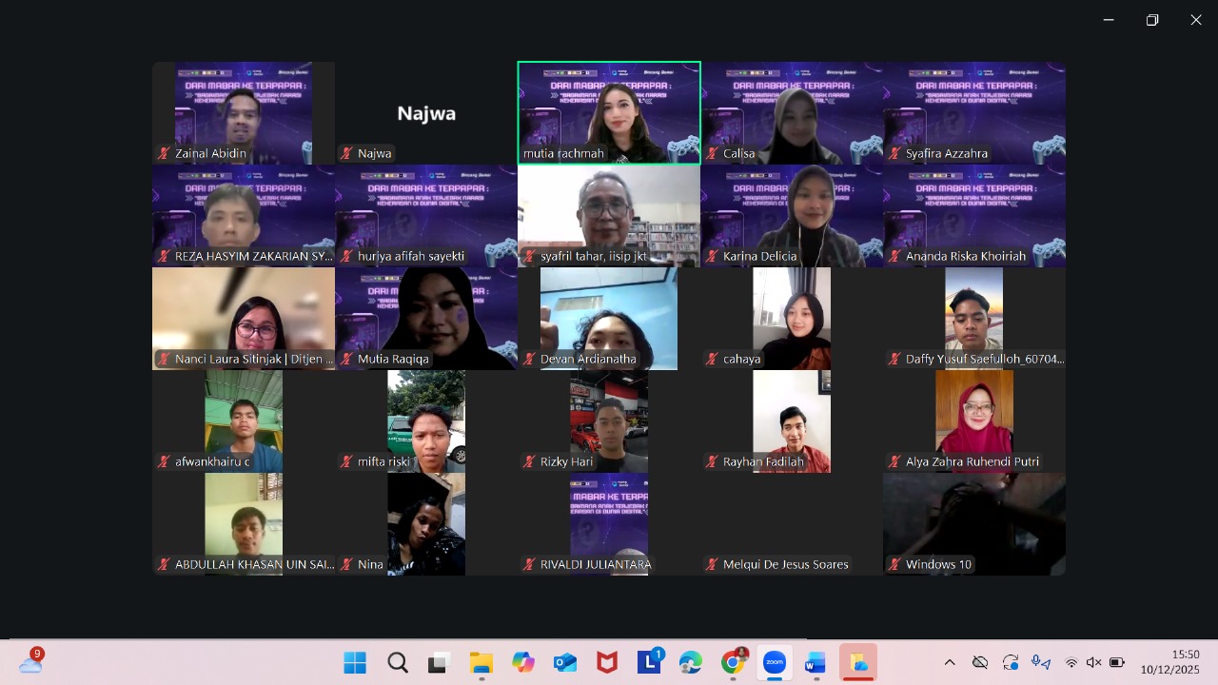This screenshot has width=1218, height=685.
Task: Click the Task View taskbar icon
Action: click(x=439, y=662)
